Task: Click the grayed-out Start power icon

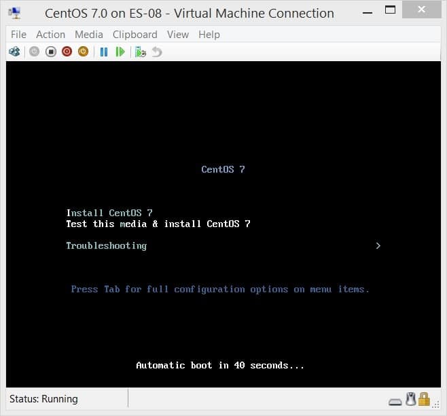Action: point(34,52)
